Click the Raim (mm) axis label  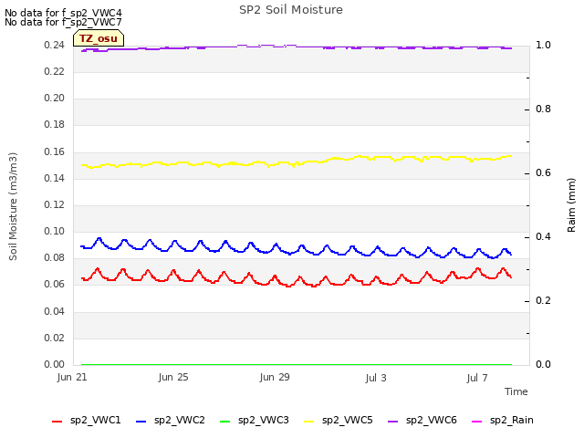pos(571,205)
